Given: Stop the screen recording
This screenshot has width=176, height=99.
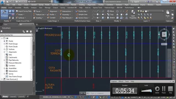Looking at the screenshot, I should 170,90.
